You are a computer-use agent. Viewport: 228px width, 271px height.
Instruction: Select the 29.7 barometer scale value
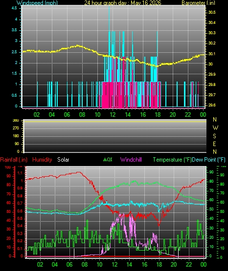(212, 95)
